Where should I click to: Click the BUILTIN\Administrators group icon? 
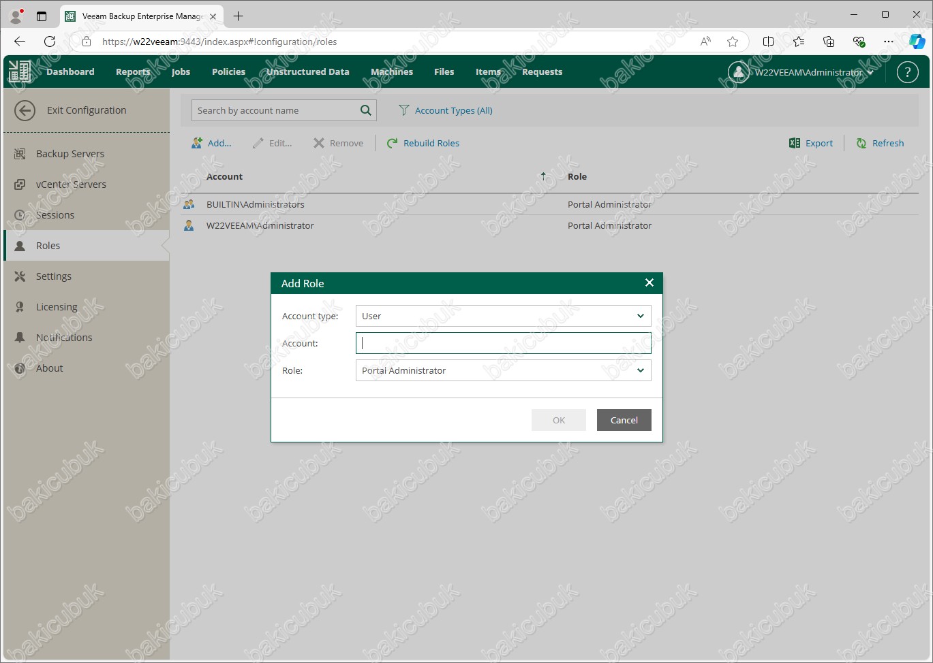(x=189, y=204)
